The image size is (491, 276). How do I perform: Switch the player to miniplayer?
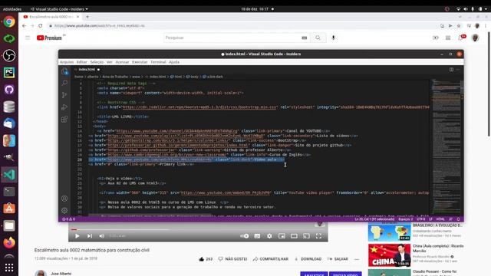(282, 236)
